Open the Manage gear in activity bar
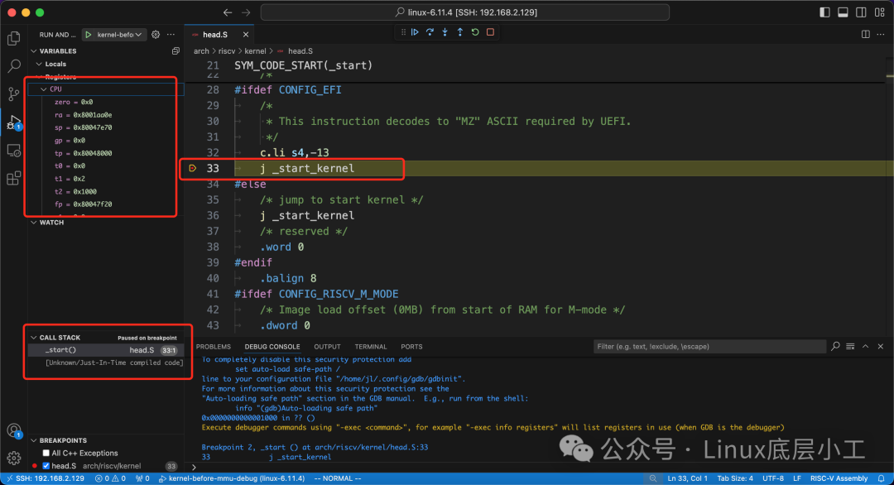Screen dimensions: 894x485 [14, 458]
